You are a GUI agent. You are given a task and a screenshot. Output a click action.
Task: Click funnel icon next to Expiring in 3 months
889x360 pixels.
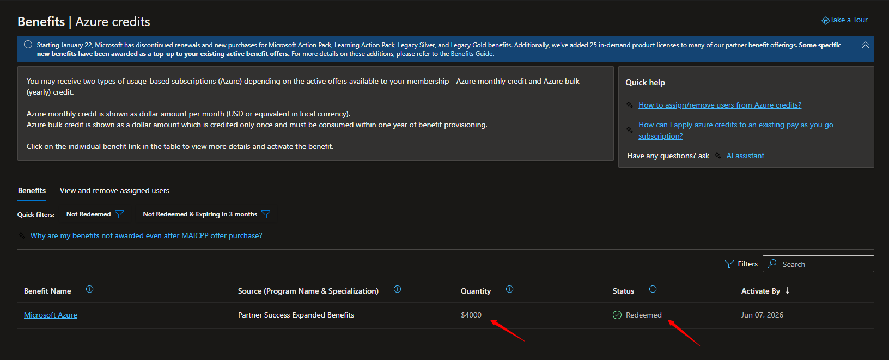click(266, 214)
